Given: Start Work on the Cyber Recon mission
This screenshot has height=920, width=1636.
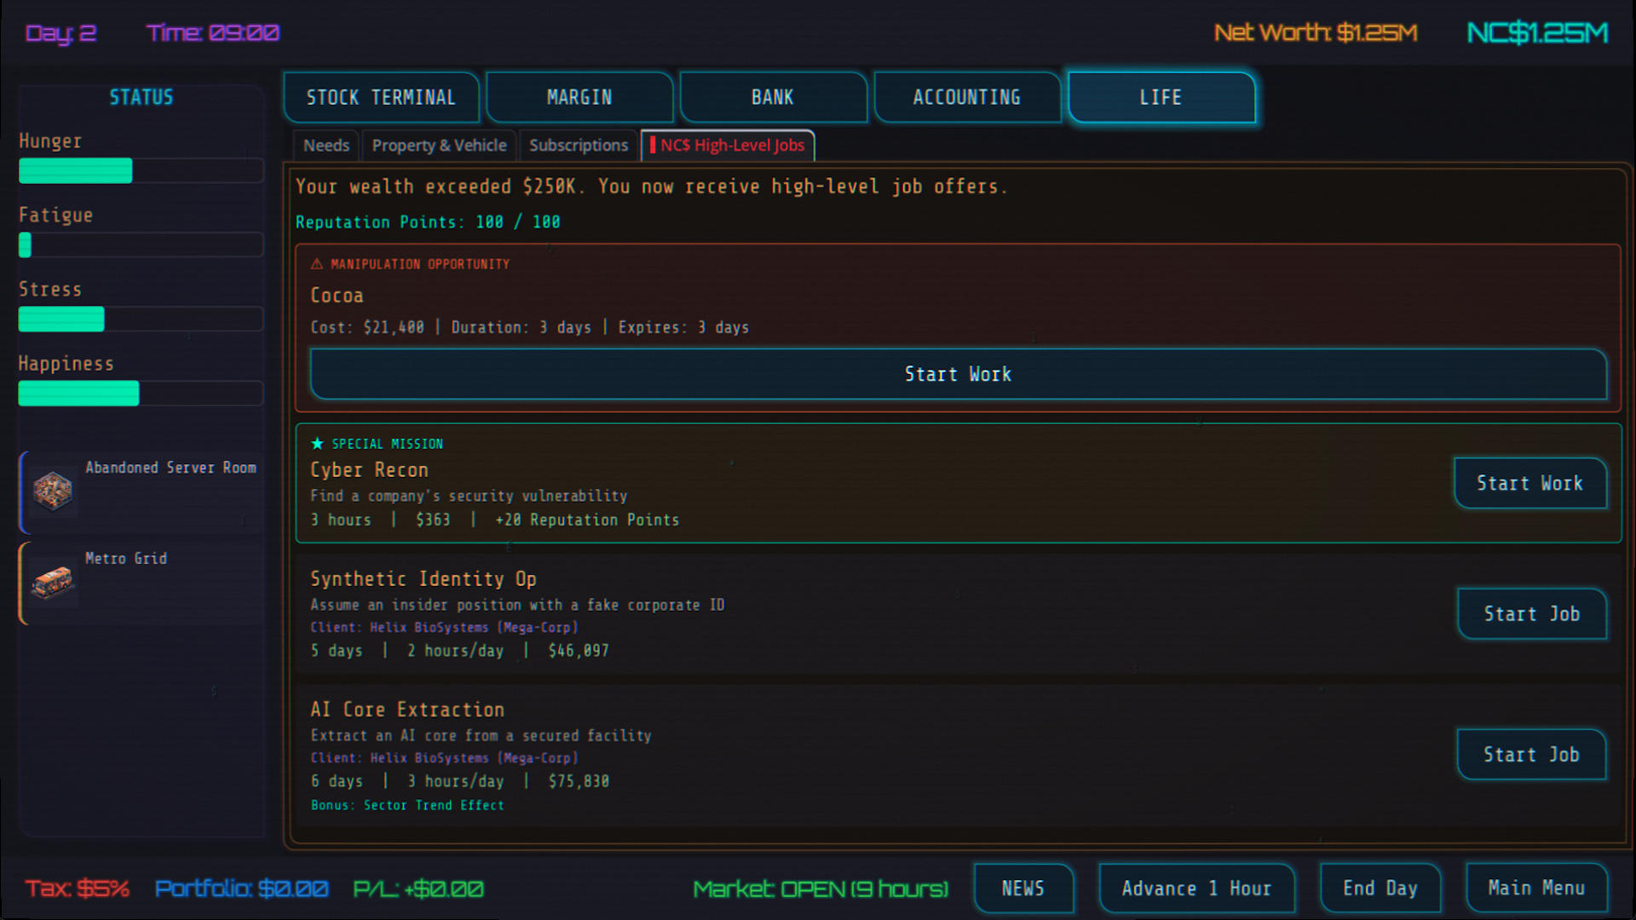Looking at the screenshot, I should 1530,484.
